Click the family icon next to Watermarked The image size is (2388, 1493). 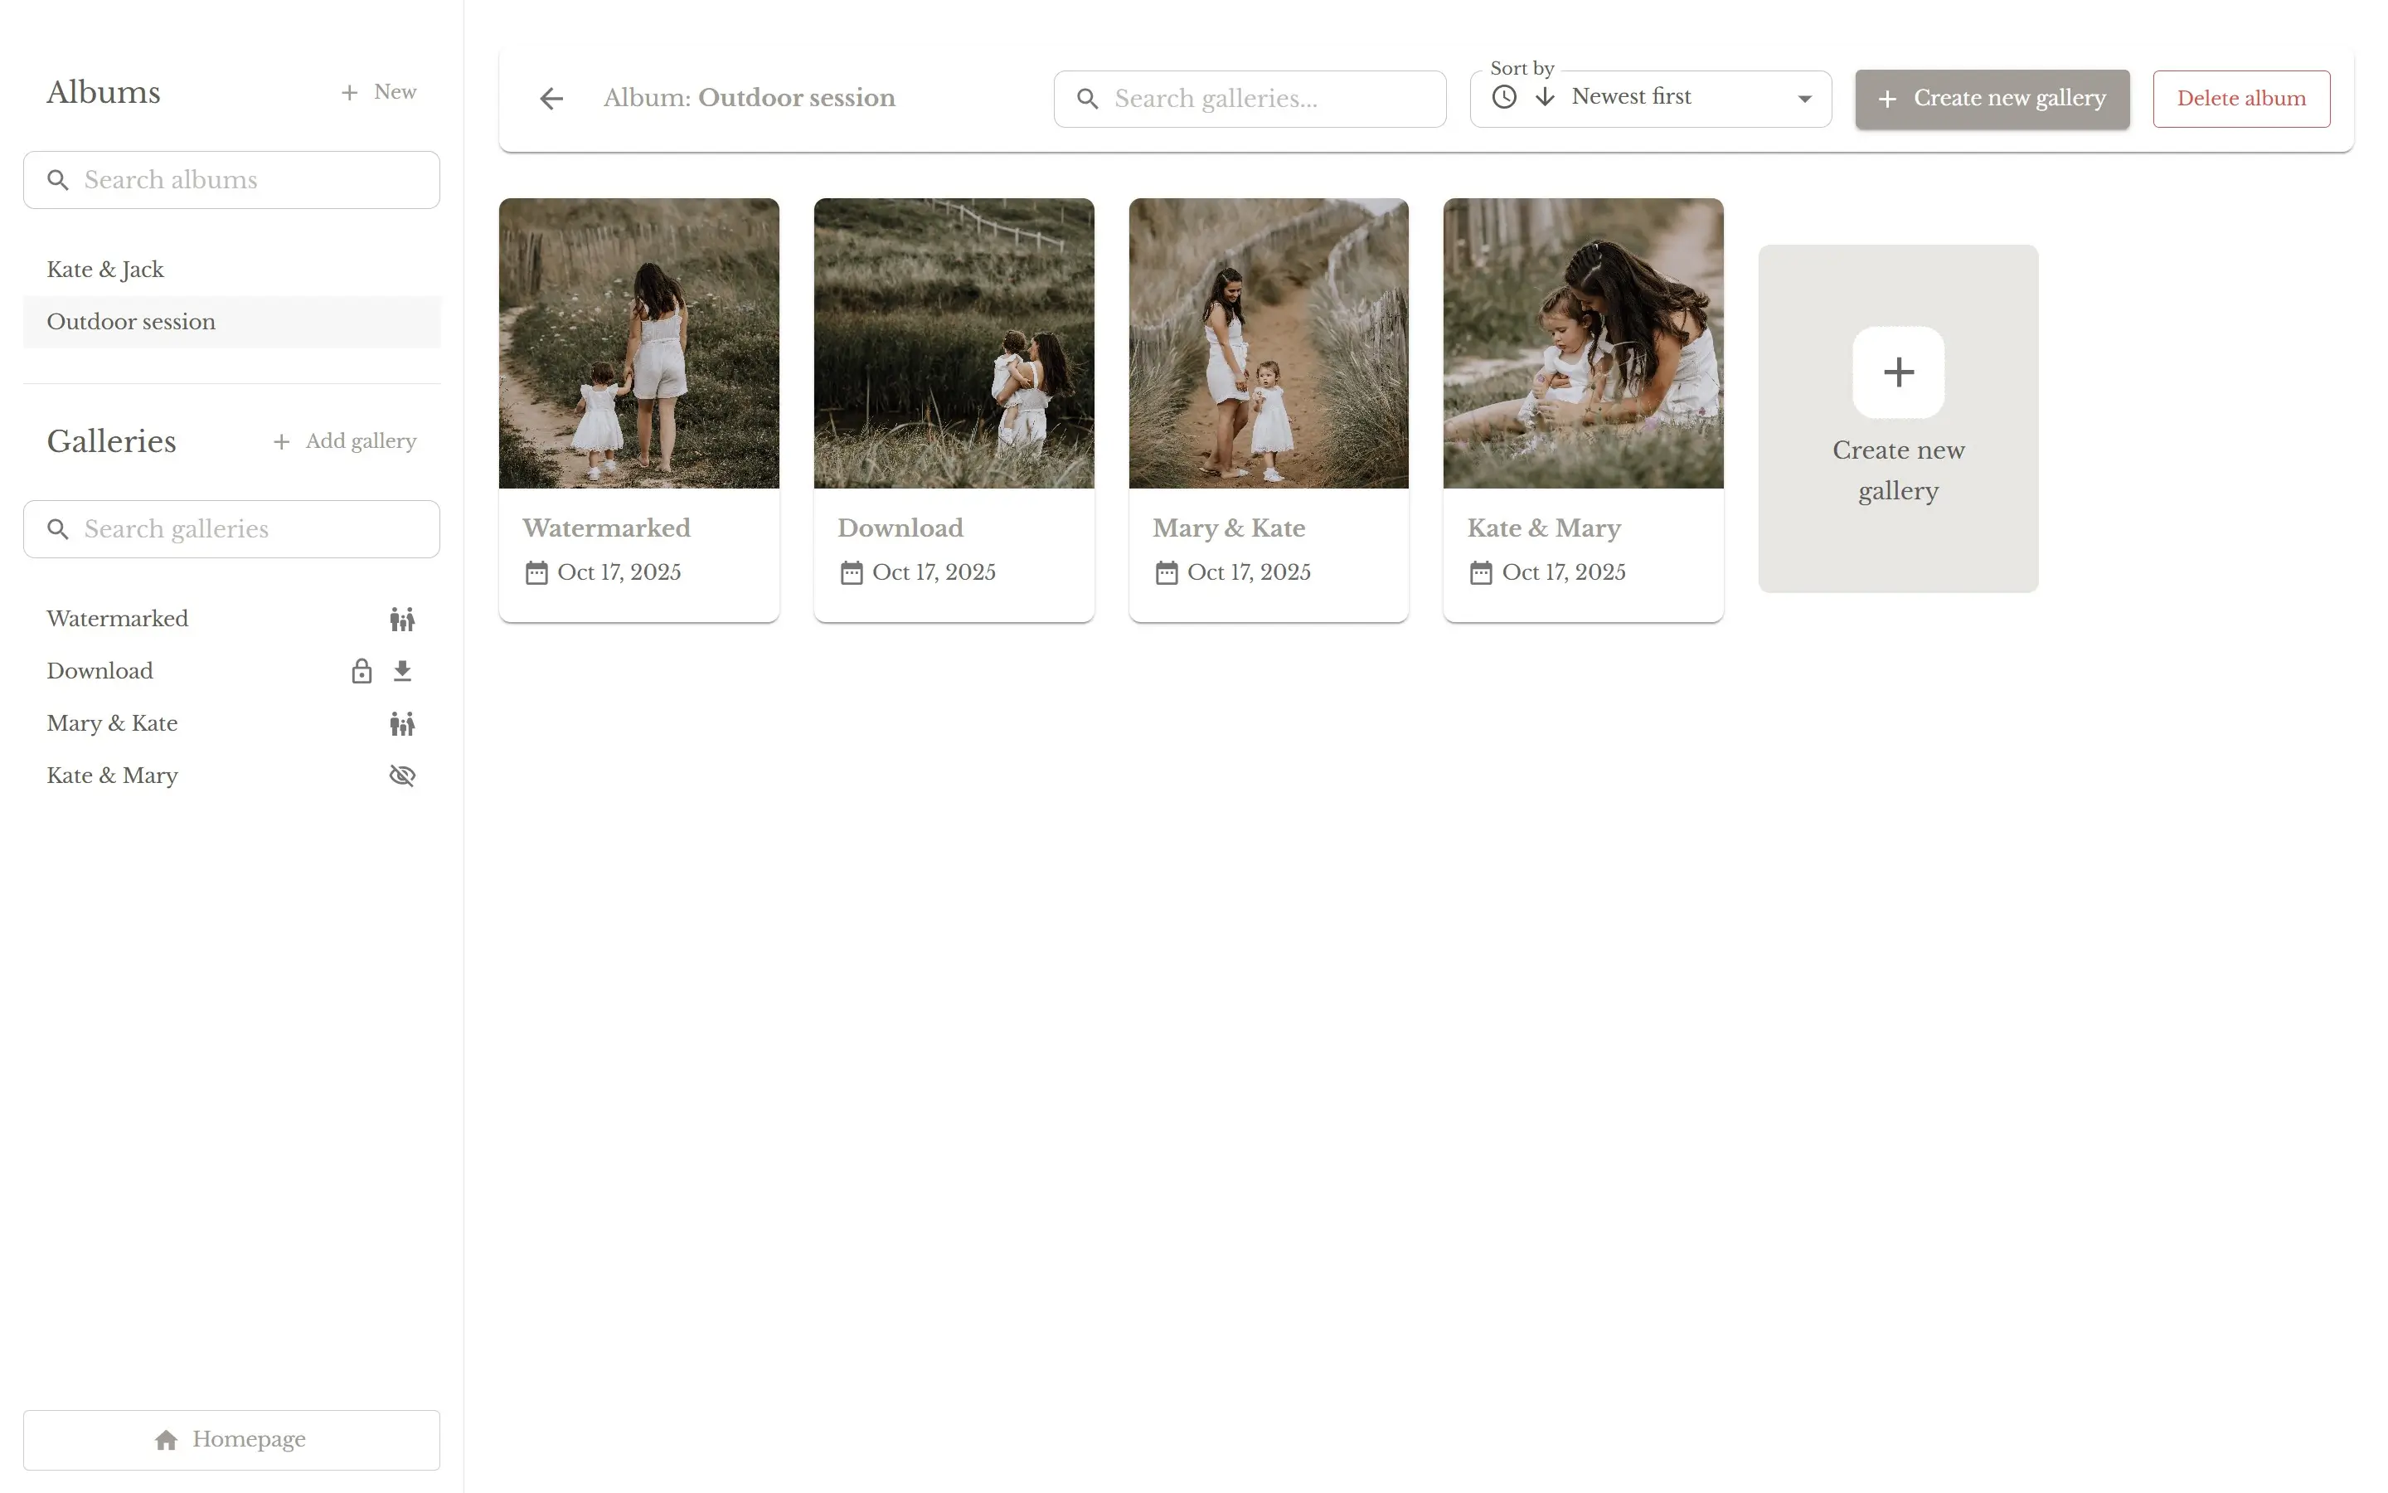(401, 619)
